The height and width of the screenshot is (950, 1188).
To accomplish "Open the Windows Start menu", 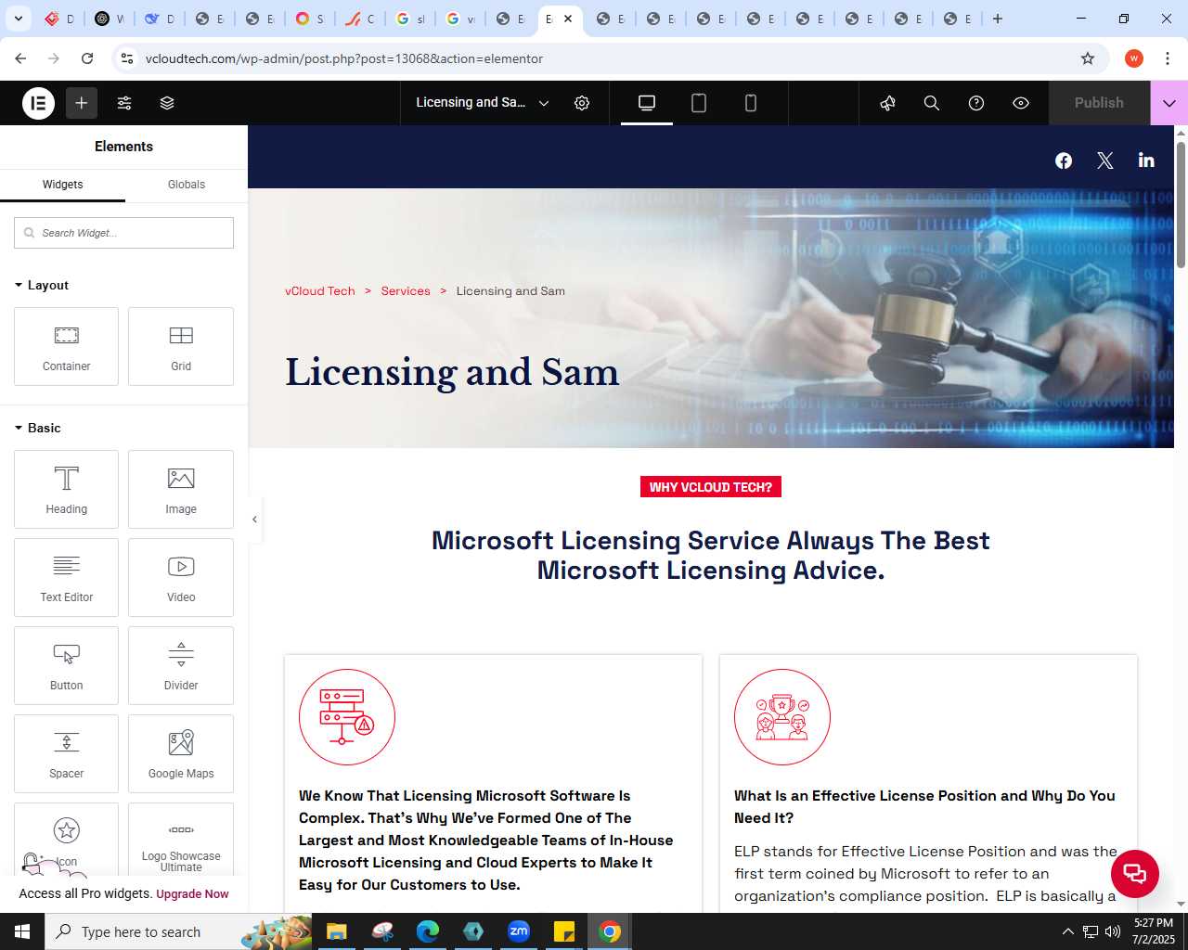I will pyautogui.click(x=22, y=931).
